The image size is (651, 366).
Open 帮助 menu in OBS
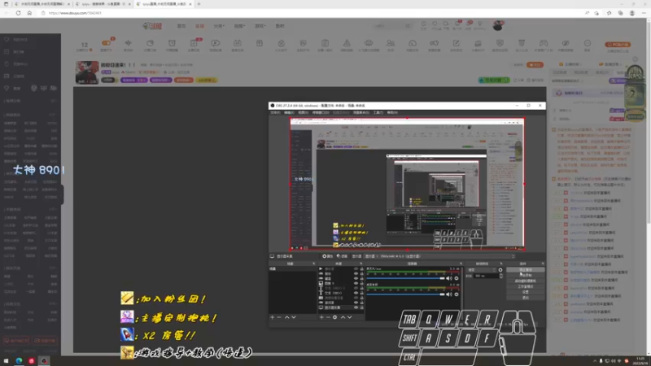[x=392, y=112]
